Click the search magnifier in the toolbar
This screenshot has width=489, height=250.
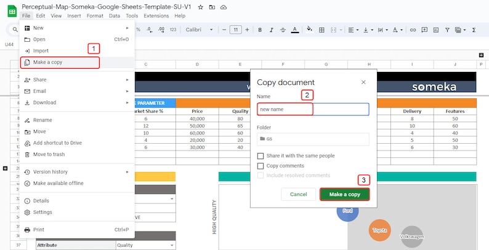(15, 30)
